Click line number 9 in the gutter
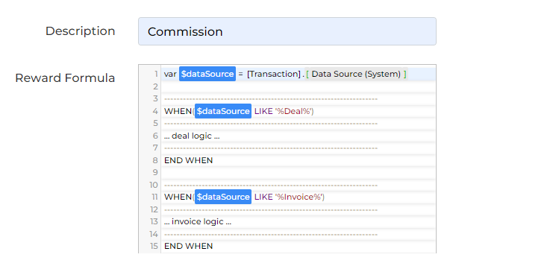Screen dimensions: 553x269 tap(155, 173)
